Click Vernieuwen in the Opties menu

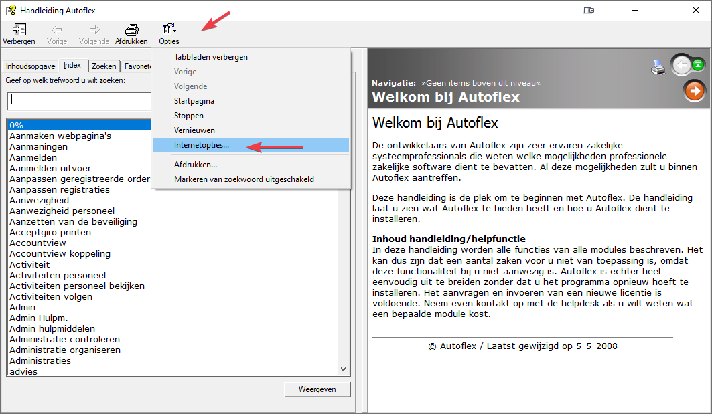[x=251, y=130]
